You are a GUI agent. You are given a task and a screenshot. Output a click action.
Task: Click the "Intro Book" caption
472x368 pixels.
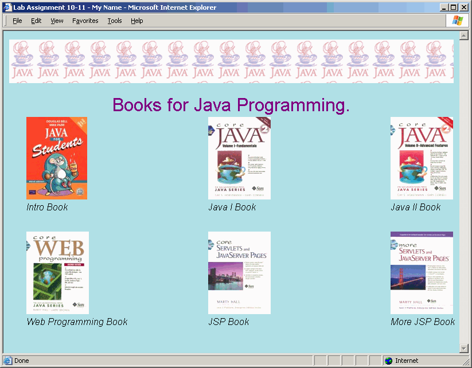[x=47, y=208]
